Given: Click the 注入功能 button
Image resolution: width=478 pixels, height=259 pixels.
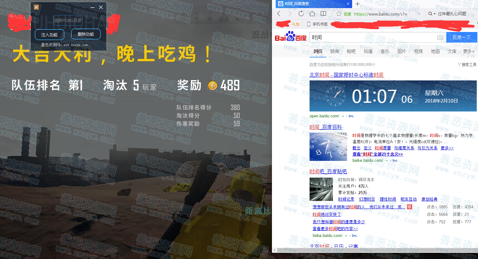Looking at the screenshot, I should [49, 35].
